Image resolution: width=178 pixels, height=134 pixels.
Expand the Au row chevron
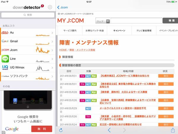click(52, 33)
